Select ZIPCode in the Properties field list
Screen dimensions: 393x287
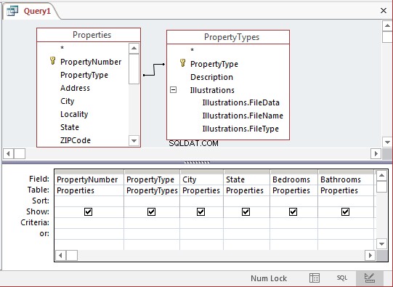(76, 140)
